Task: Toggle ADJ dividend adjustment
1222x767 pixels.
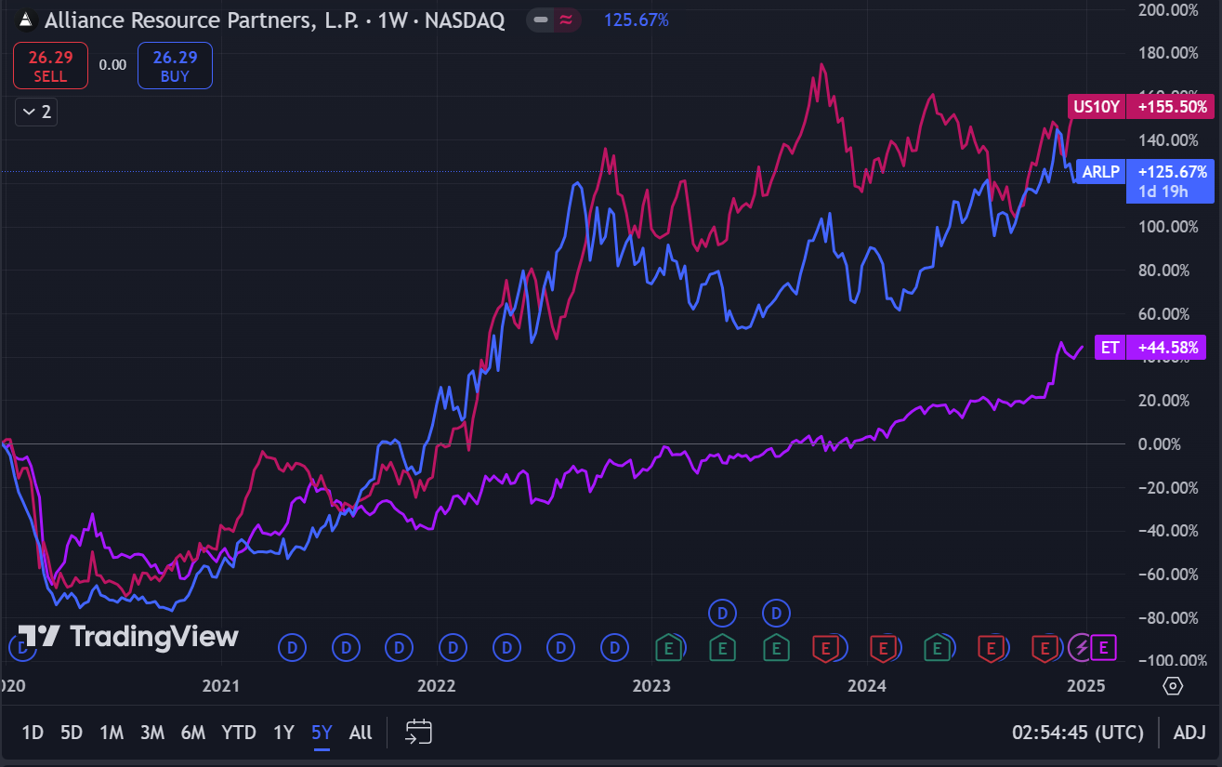Action: (x=1189, y=733)
